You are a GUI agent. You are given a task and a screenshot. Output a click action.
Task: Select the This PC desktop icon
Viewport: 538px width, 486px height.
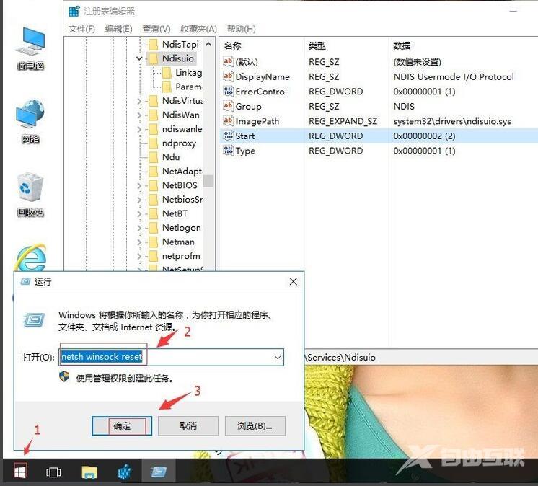(x=30, y=48)
